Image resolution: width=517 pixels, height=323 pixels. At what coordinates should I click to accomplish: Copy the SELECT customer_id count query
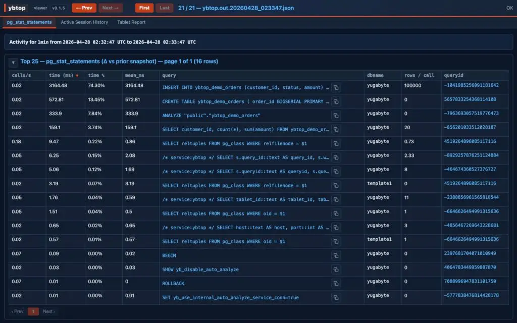(x=336, y=130)
